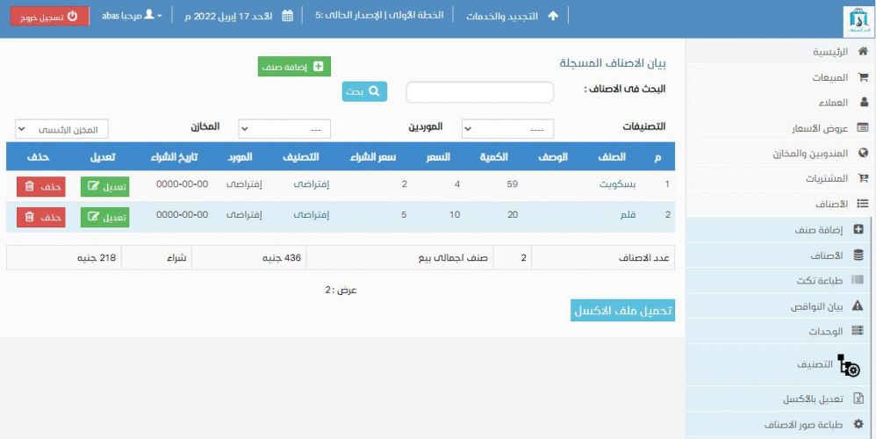Click the green إضافة صنف button
The height and width of the screenshot is (439, 876).
pyautogui.click(x=294, y=67)
